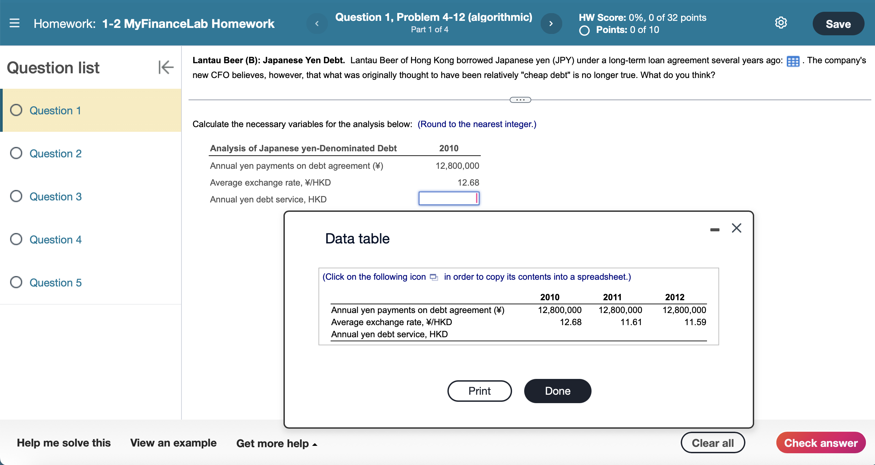Click the Print button
This screenshot has width=875, height=465.
pos(479,391)
